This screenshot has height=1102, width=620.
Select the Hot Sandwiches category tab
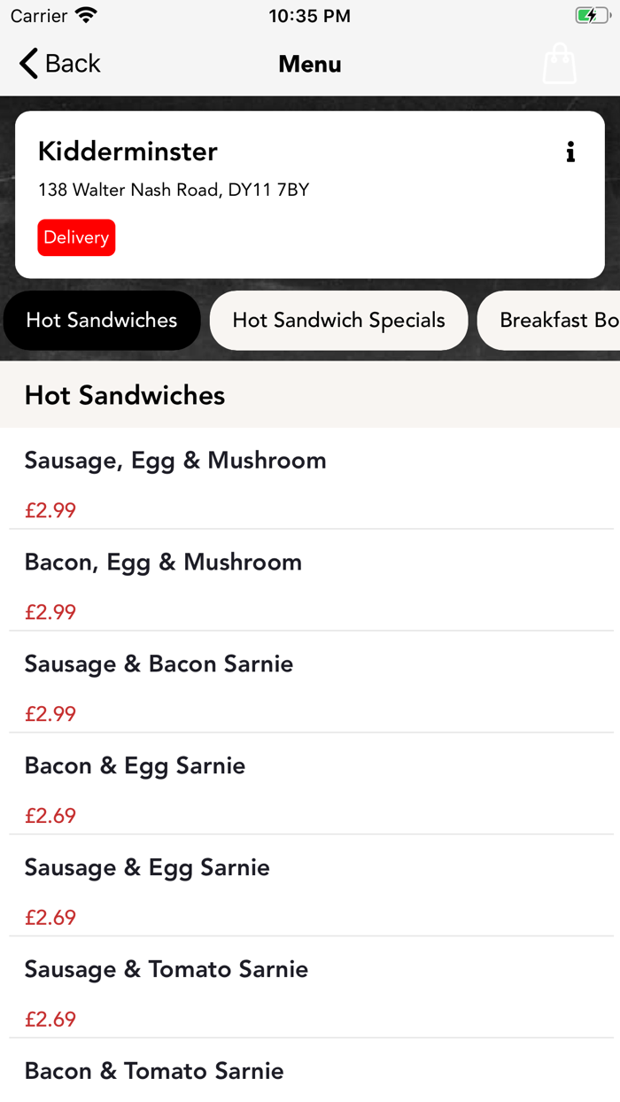(x=102, y=321)
